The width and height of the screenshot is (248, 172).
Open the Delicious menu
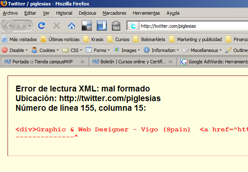coord(88,13)
